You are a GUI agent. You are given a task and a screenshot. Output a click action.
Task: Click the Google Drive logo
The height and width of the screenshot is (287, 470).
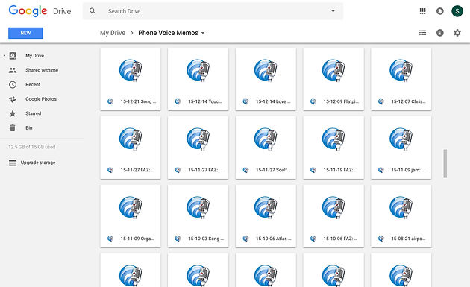(40, 11)
